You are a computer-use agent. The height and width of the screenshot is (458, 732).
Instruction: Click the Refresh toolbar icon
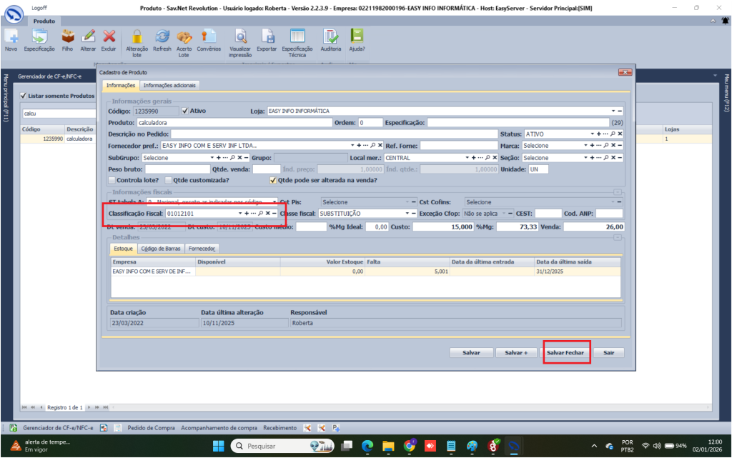pyautogui.click(x=162, y=36)
